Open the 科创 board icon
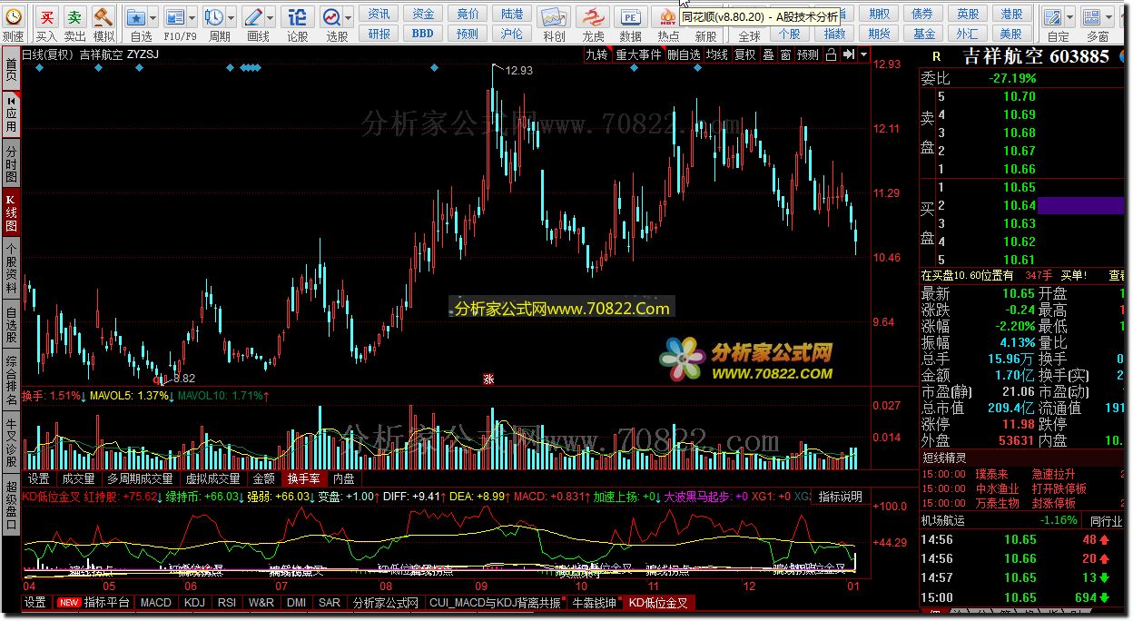Image resolution: width=1133 pixels, height=621 pixels. coord(554,16)
